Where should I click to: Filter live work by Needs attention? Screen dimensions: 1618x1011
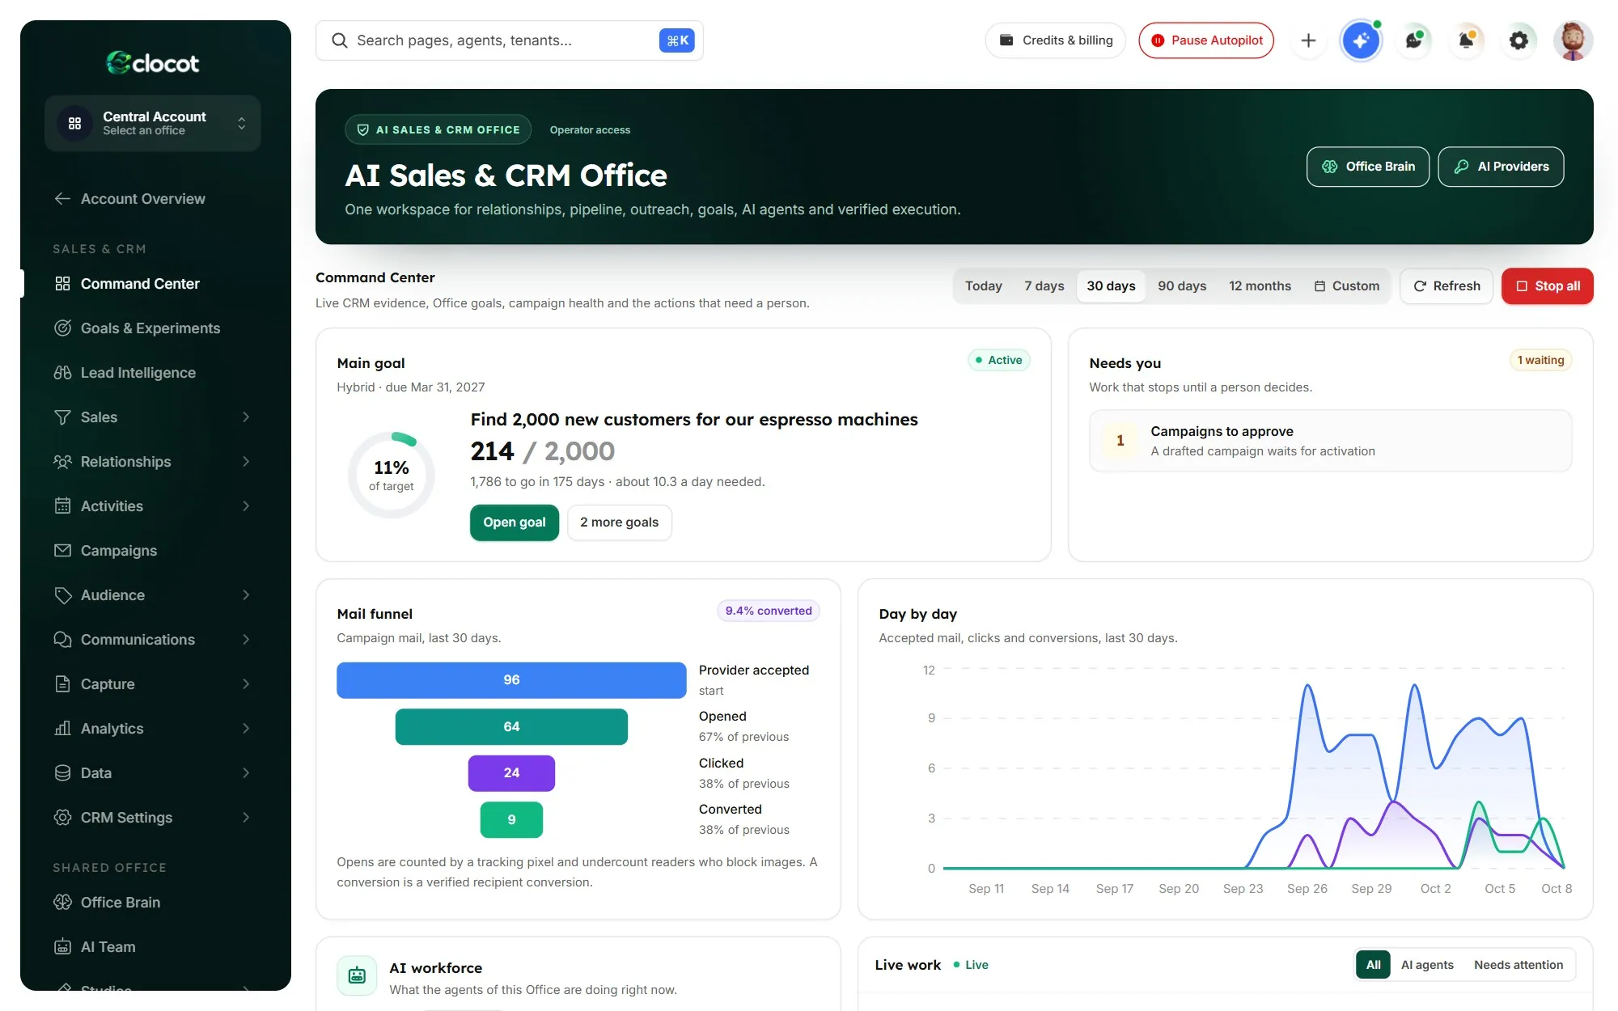[1518, 965]
